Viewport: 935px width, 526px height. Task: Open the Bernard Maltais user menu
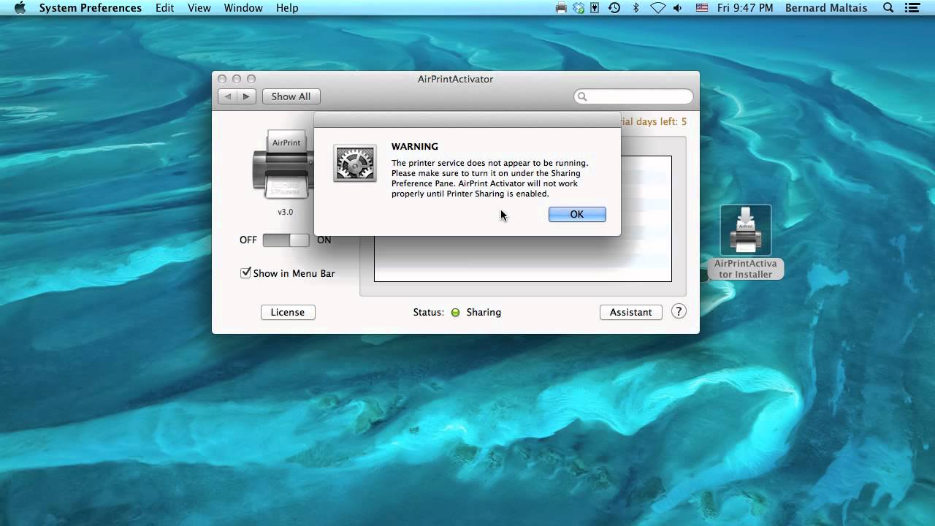coord(826,8)
